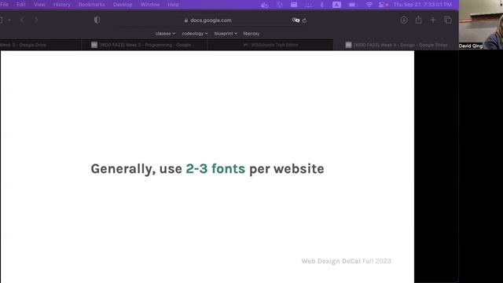Screen dimensions: 503x283
Task: Click the slide text '2-3 fonts'
Action: tap(215, 169)
